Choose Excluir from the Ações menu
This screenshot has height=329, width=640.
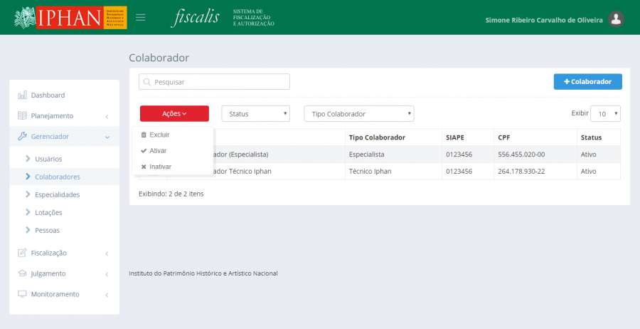point(159,135)
